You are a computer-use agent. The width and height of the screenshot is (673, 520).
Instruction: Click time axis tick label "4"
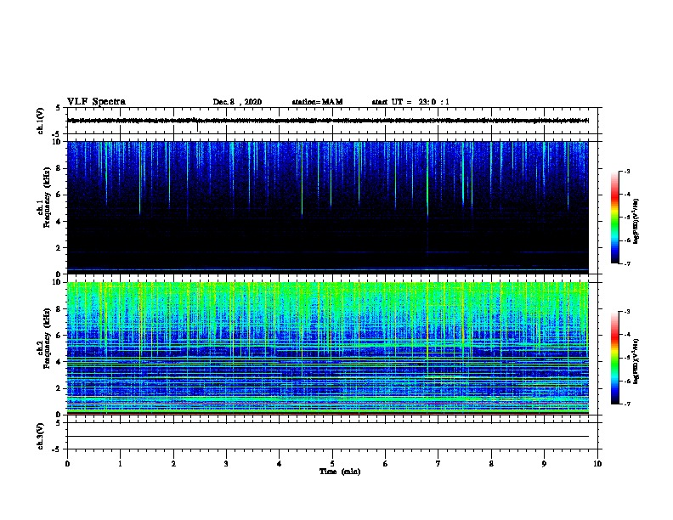280,463
